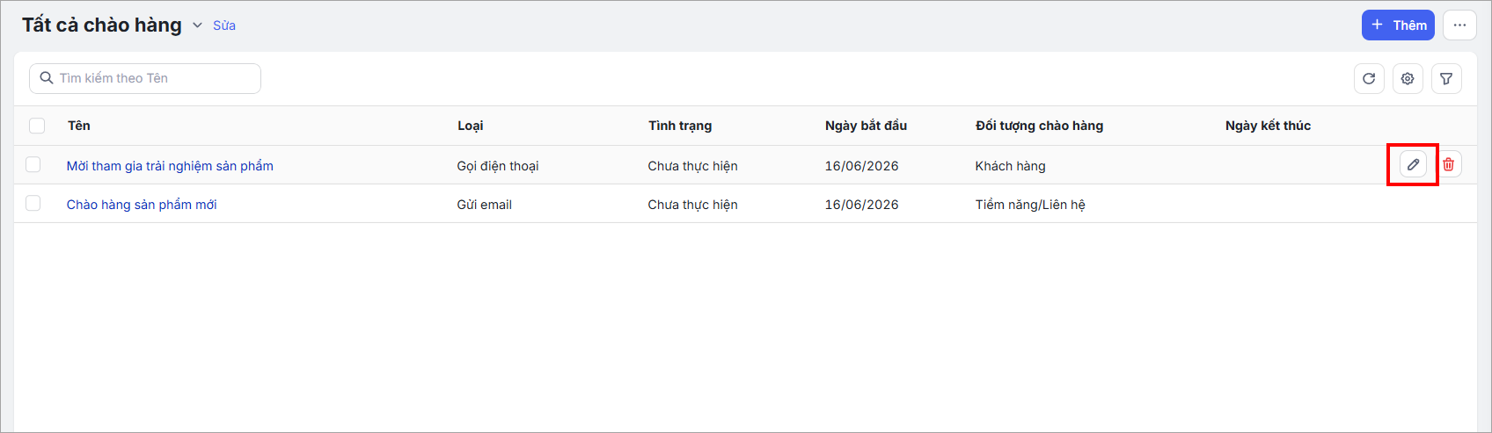This screenshot has width=1492, height=433.
Task: Expand the Tất cả chào hàng view dropdown
Action: click(197, 25)
